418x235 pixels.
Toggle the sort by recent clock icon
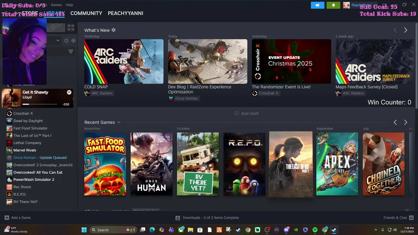[x=66, y=40]
